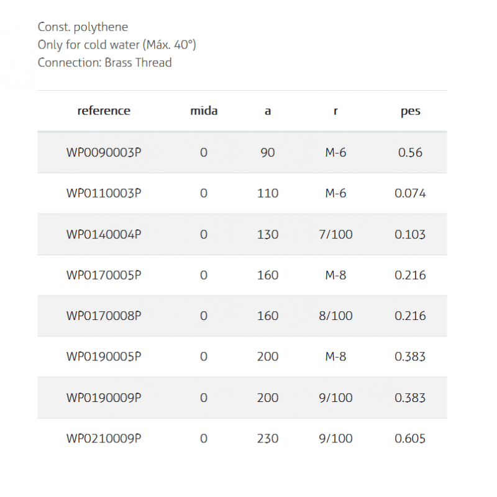
Task: Click the "reference" column header
Action: [x=104, y=111]
